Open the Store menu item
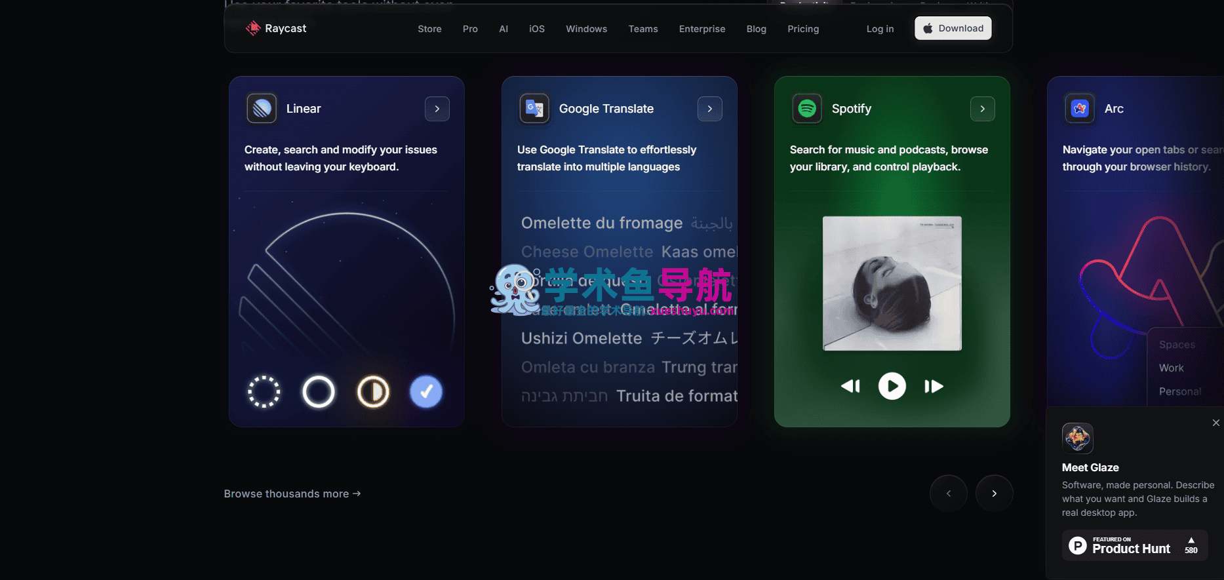This screenshot has width=1224, height=580. click(429, 29)
